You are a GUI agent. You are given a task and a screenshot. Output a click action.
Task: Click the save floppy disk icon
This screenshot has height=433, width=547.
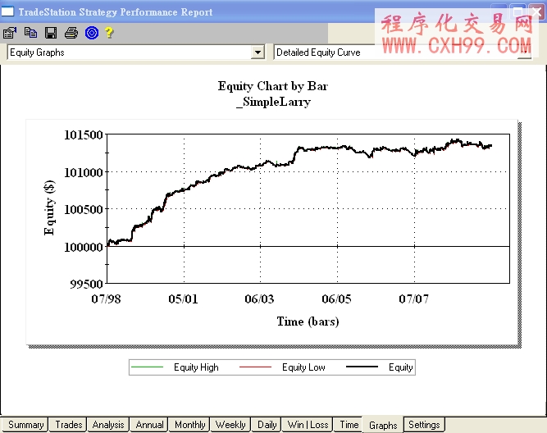51,33
